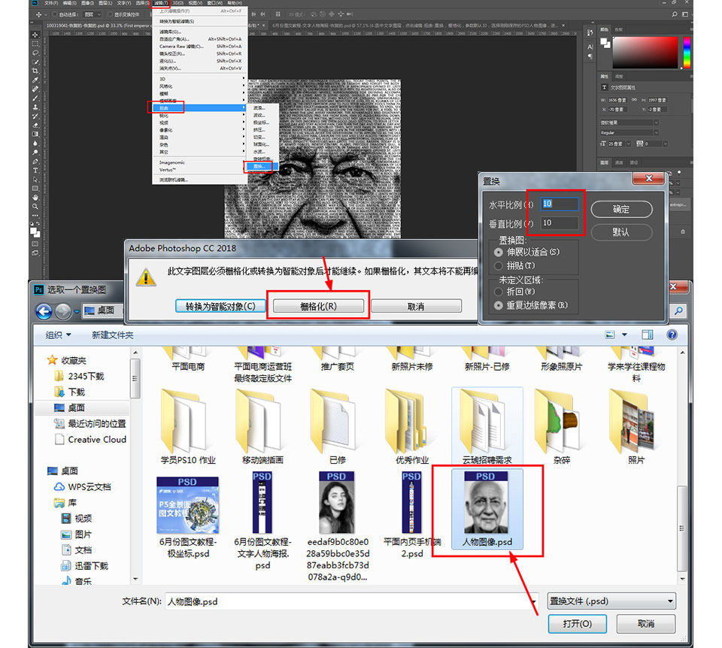Click 默认 in the 置换 dialog
Image resolution: width=722 pixels, height=648 pixels.
622,232
